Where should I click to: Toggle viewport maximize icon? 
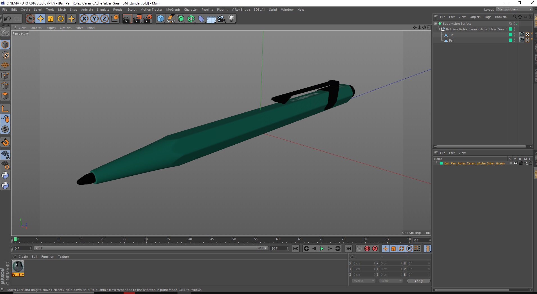pos(429,28)
